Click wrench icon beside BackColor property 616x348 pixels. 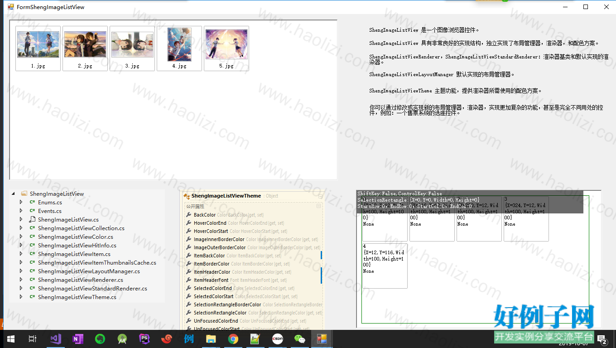[189, 215]
